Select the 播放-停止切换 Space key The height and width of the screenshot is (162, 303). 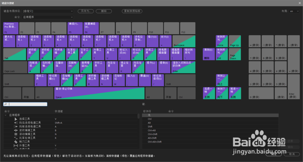[99, 93]
